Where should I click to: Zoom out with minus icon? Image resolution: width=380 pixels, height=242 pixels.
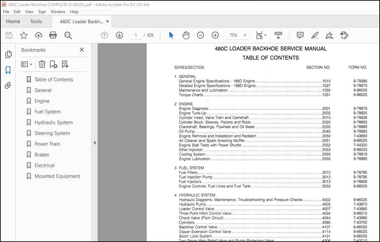pyautogui.click(x=201, y=35)
